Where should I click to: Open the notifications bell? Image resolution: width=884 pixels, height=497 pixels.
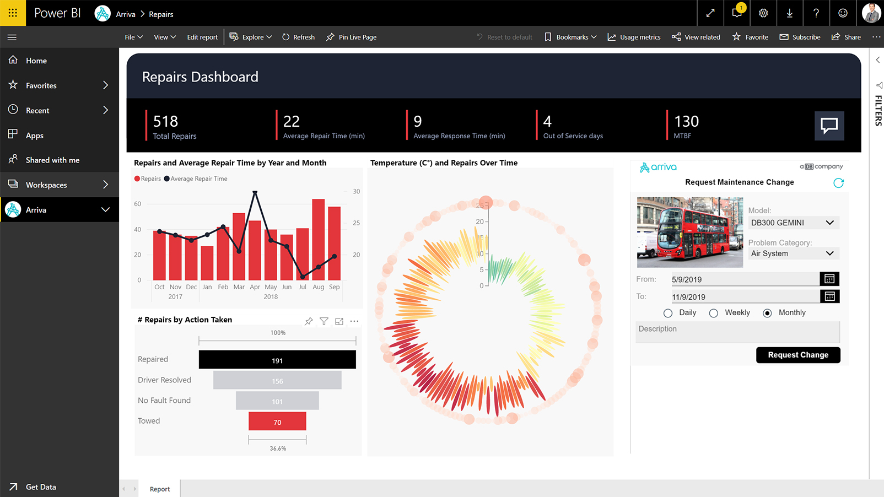tap(737, 13)
